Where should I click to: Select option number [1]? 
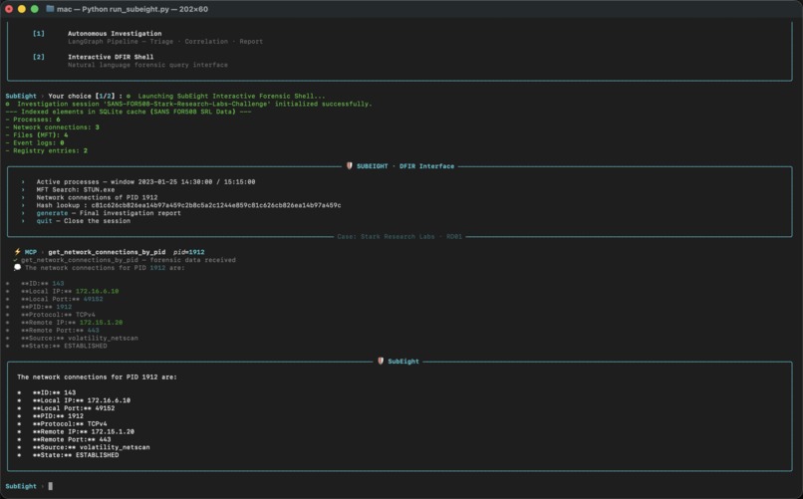click(39, 33)
